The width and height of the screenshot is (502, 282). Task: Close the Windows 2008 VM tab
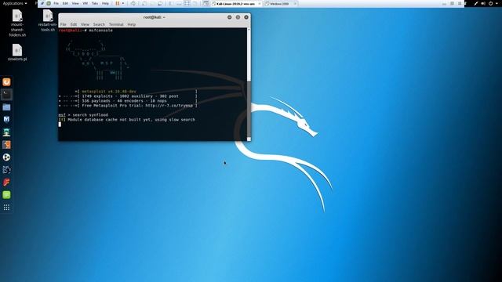[295, 4]
